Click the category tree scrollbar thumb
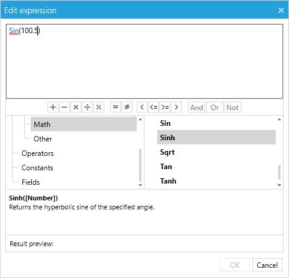 (140, 165)
